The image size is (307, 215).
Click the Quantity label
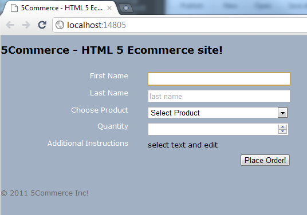113,126
